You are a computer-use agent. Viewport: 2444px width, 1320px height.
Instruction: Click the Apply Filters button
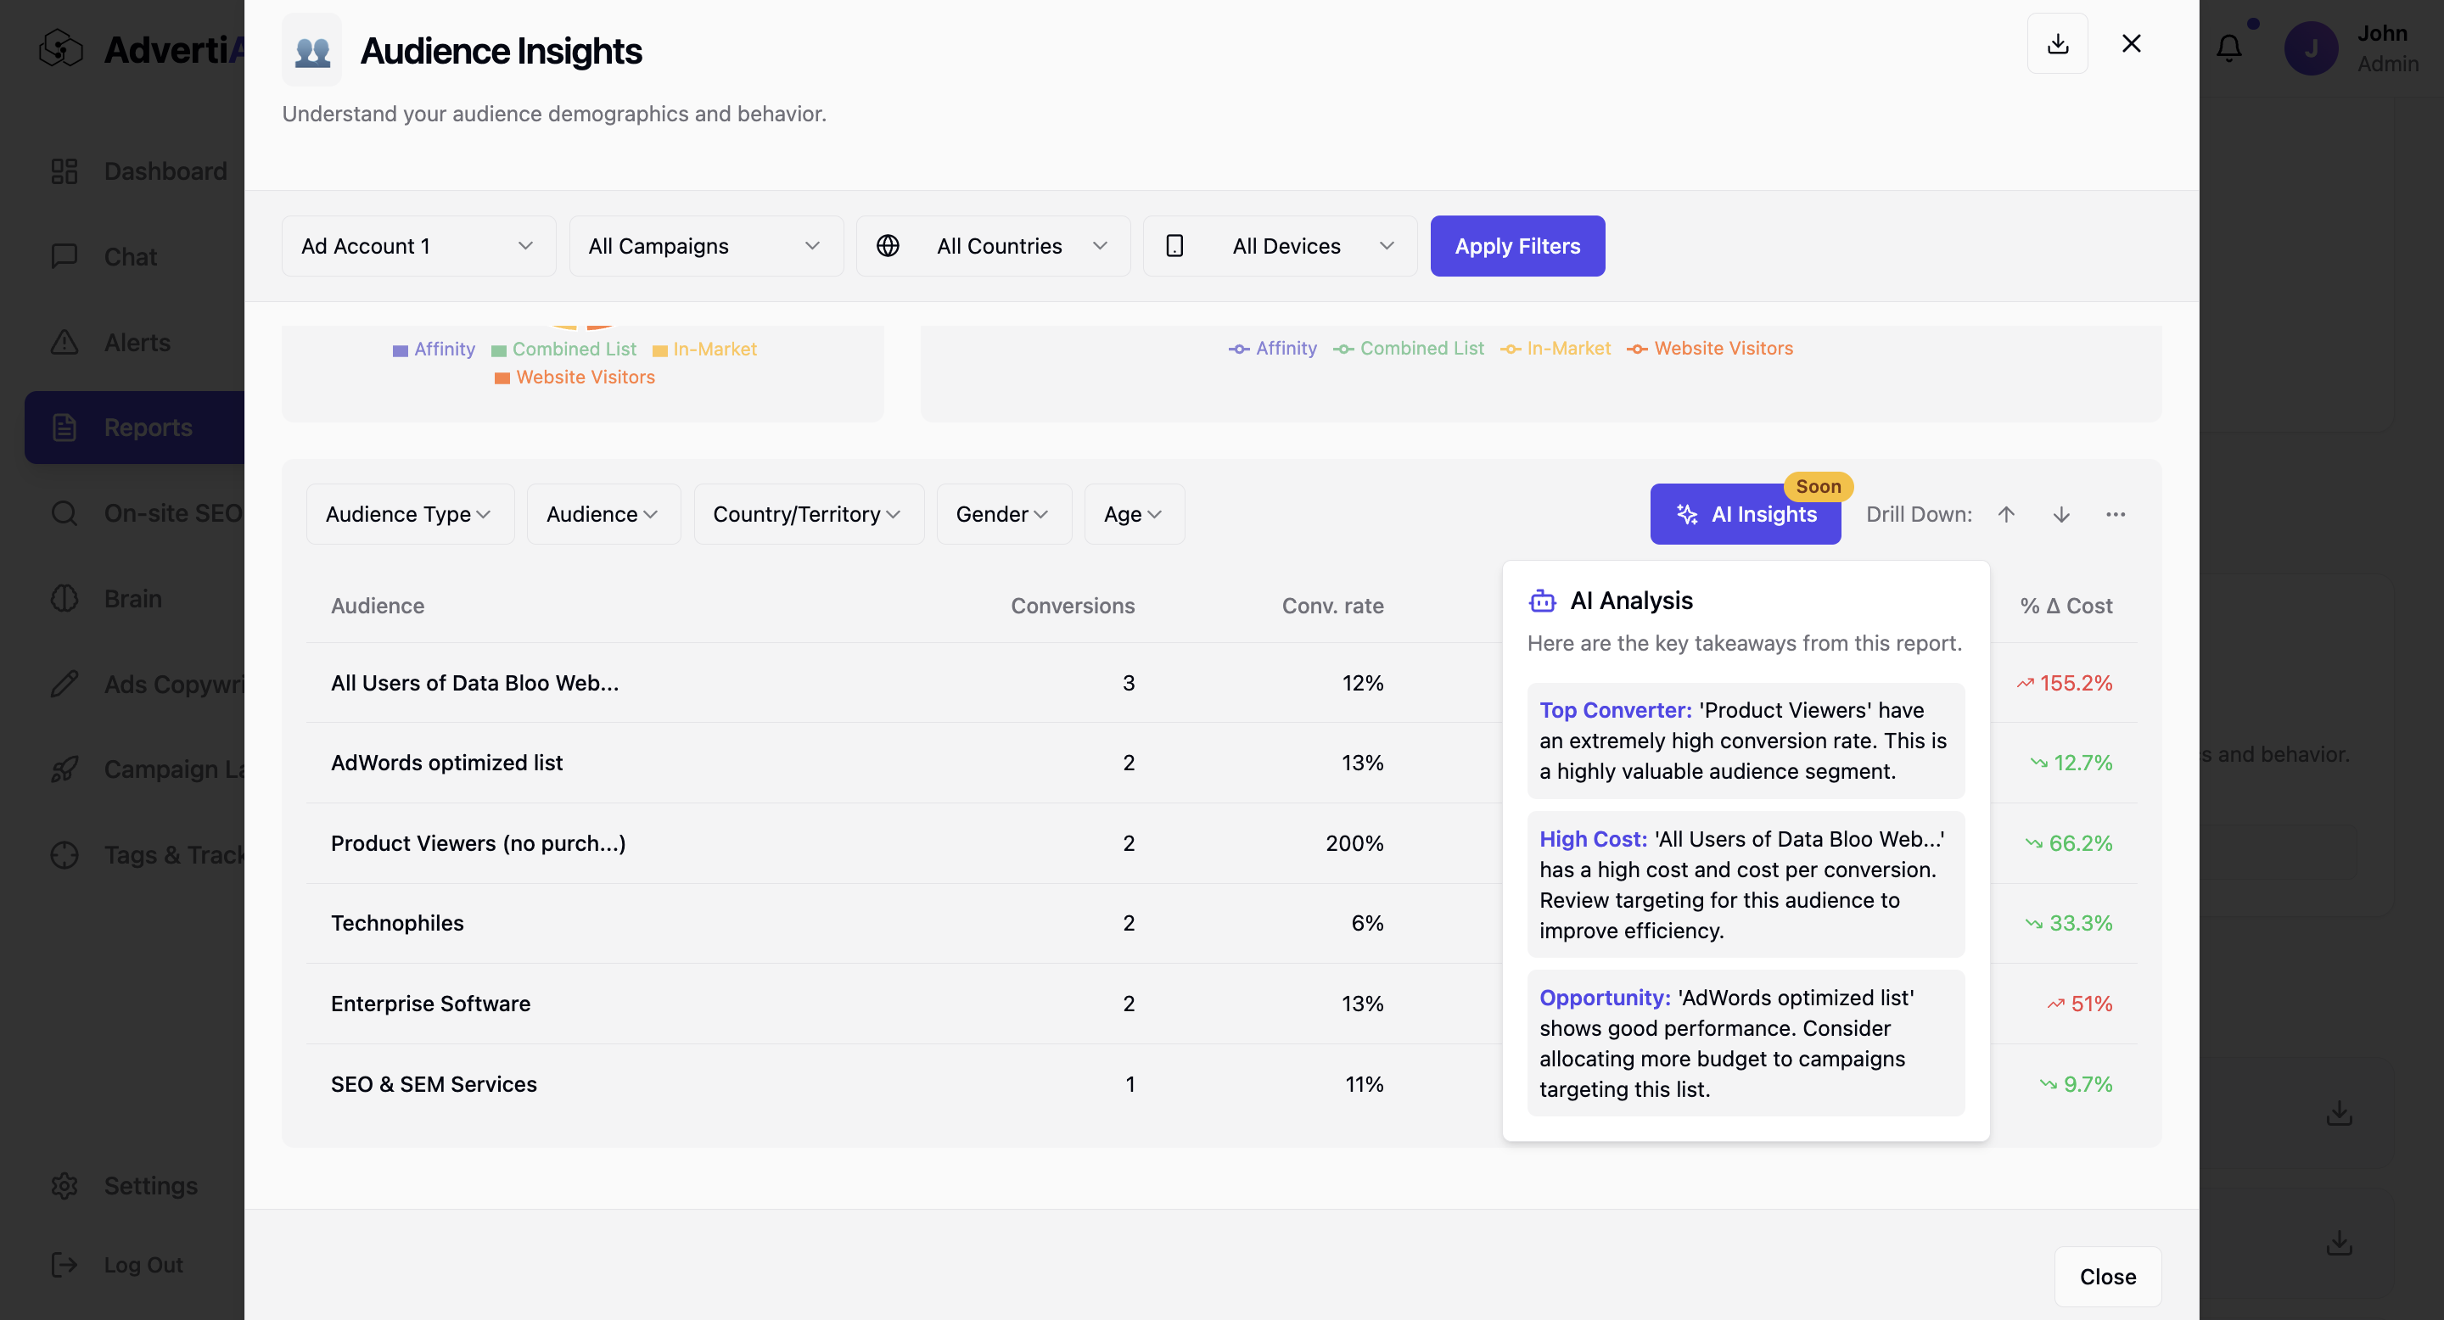[1516, 246]
